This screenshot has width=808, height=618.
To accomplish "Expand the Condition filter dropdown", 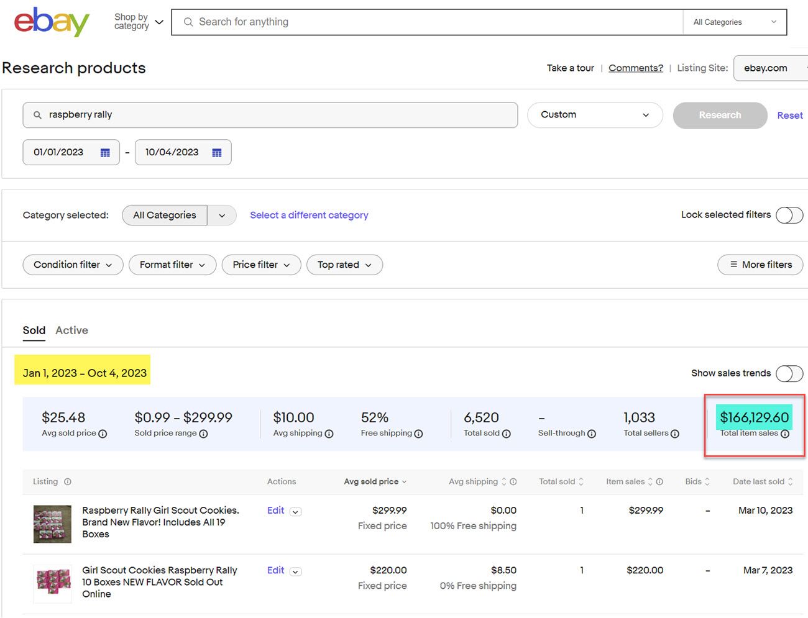I will pyautogui.click(x=73, y=265).
